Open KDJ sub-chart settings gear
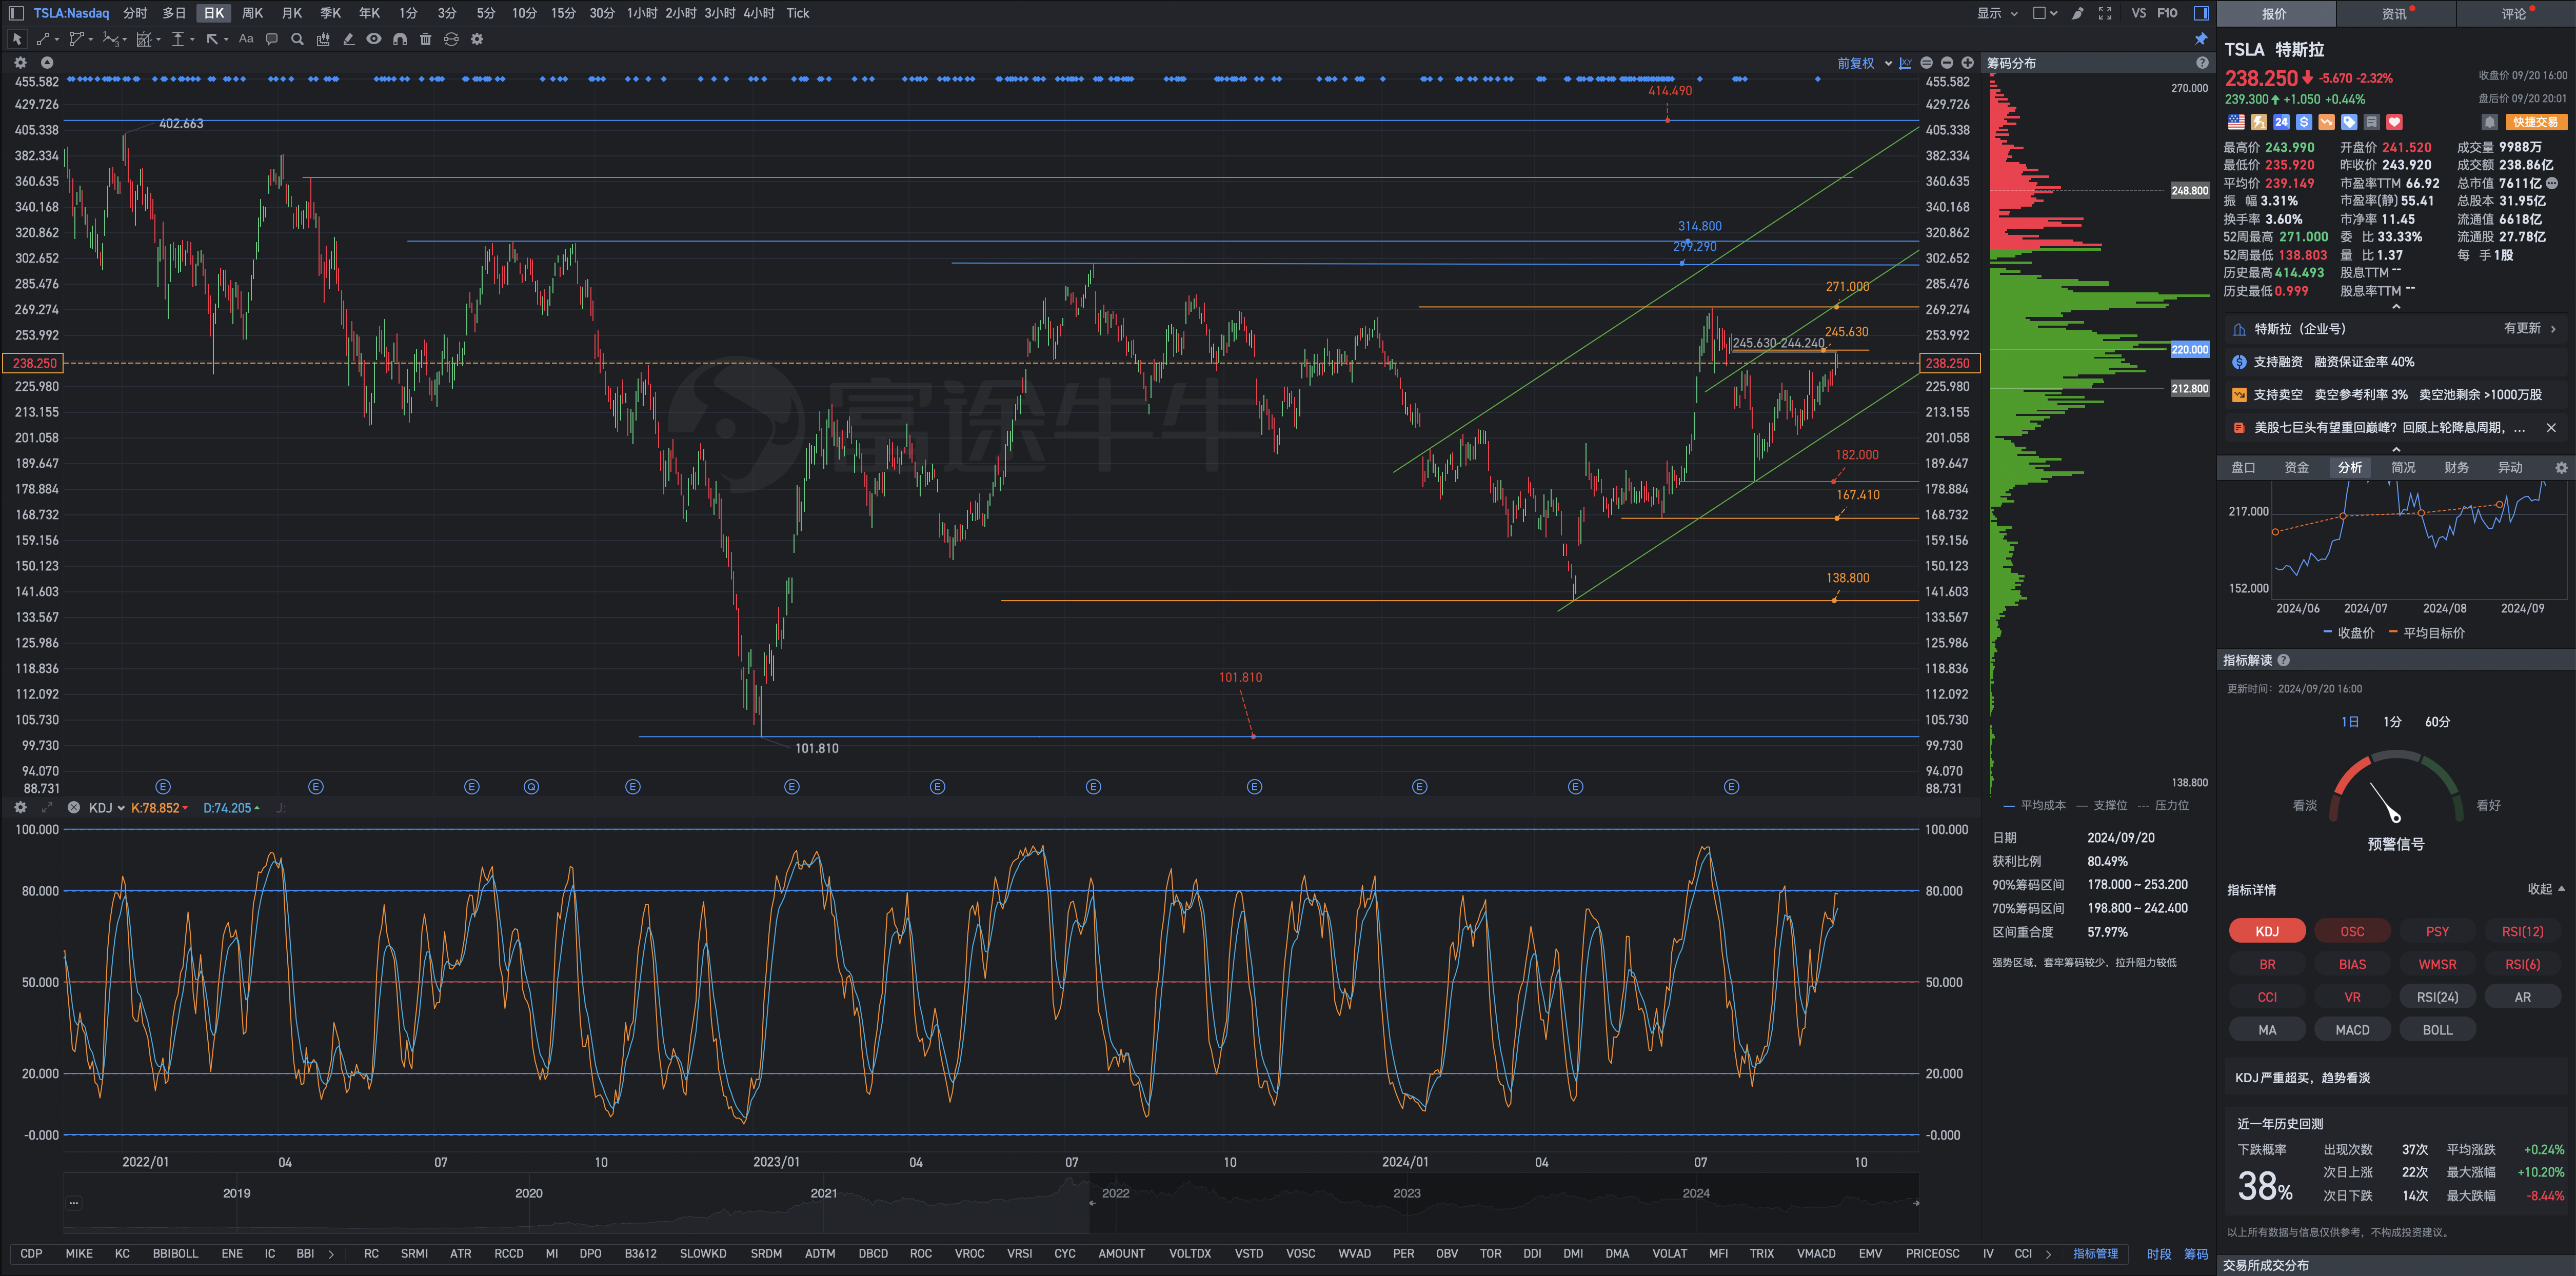 pyautogui.click(x=20, y=807)
